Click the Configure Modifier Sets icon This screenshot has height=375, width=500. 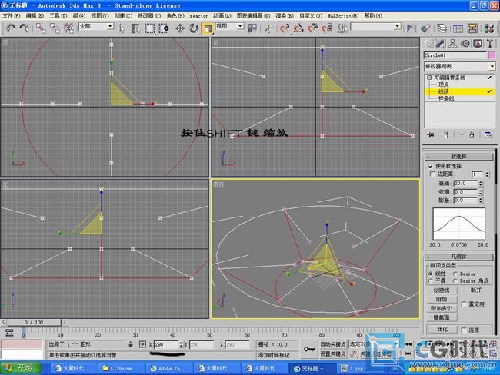click(x=488, y=134)
